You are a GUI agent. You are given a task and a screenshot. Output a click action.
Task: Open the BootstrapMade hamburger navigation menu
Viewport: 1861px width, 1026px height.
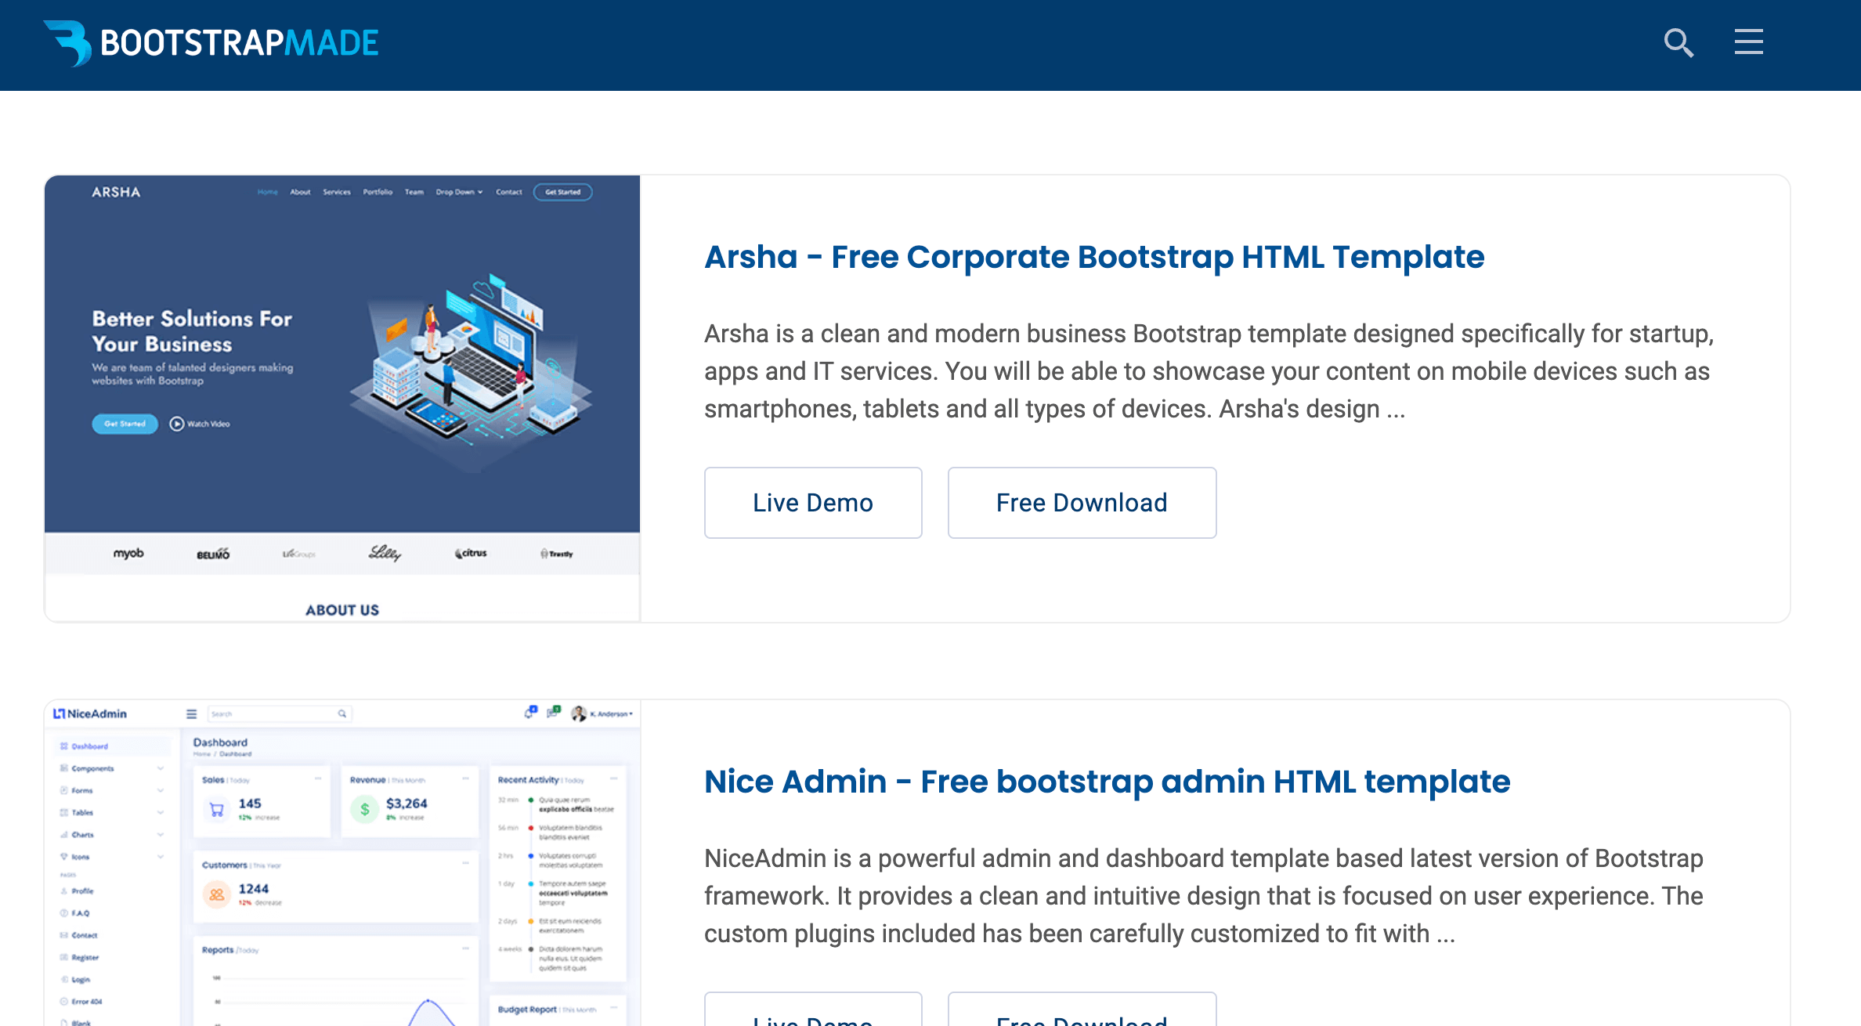tap(1749, 42)
